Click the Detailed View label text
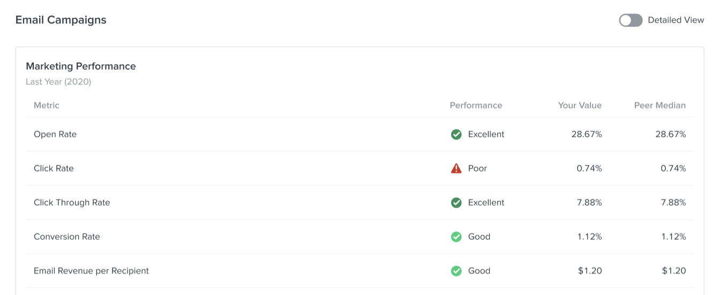 pos(676,20)
